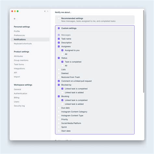Uncheck Comment on a linked pull request
Screen dimensions: 154x154
(x=59, y=81)
